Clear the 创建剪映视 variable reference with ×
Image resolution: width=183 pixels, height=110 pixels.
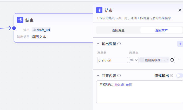point(167,60)
